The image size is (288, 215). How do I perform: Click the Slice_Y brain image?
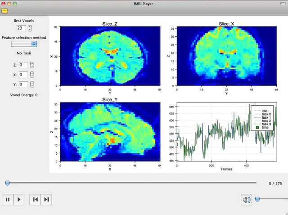(110, 132)
